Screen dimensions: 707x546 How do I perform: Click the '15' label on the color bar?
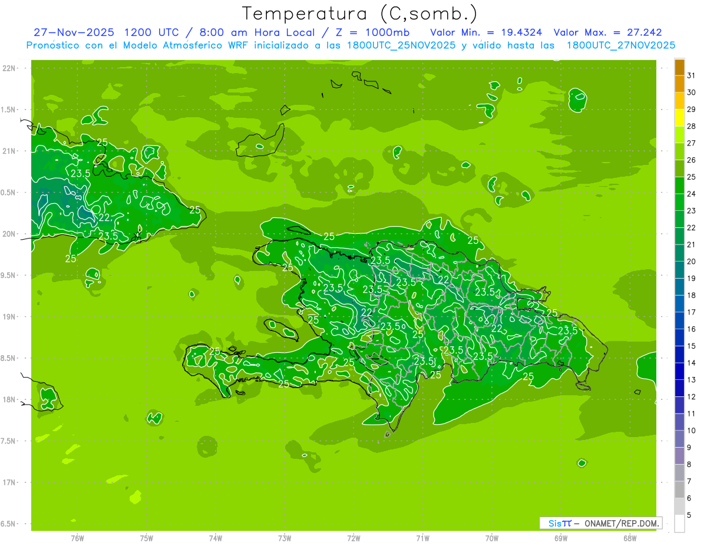(x=692, y=346)
